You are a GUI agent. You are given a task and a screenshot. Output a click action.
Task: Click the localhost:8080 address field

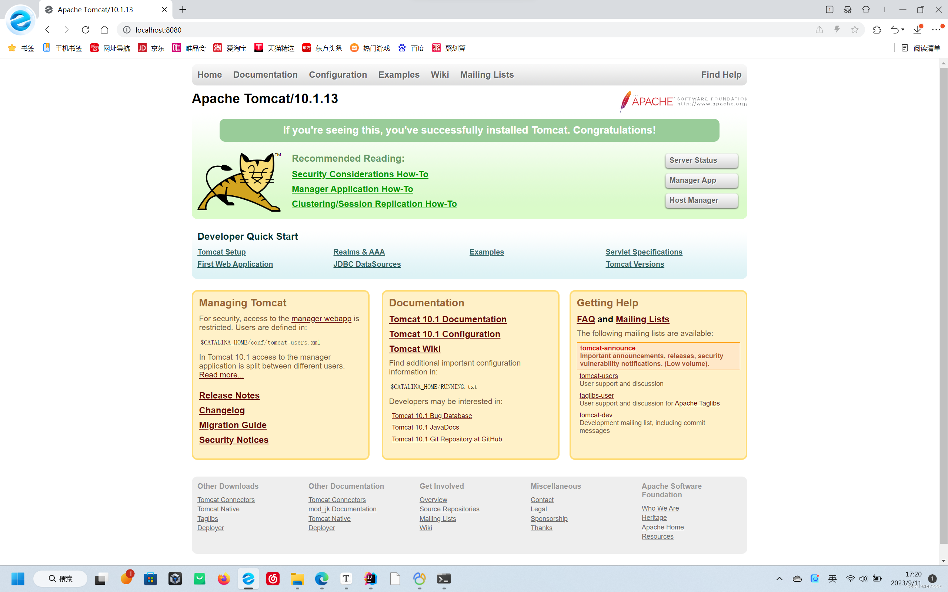(x=392, y=30)
